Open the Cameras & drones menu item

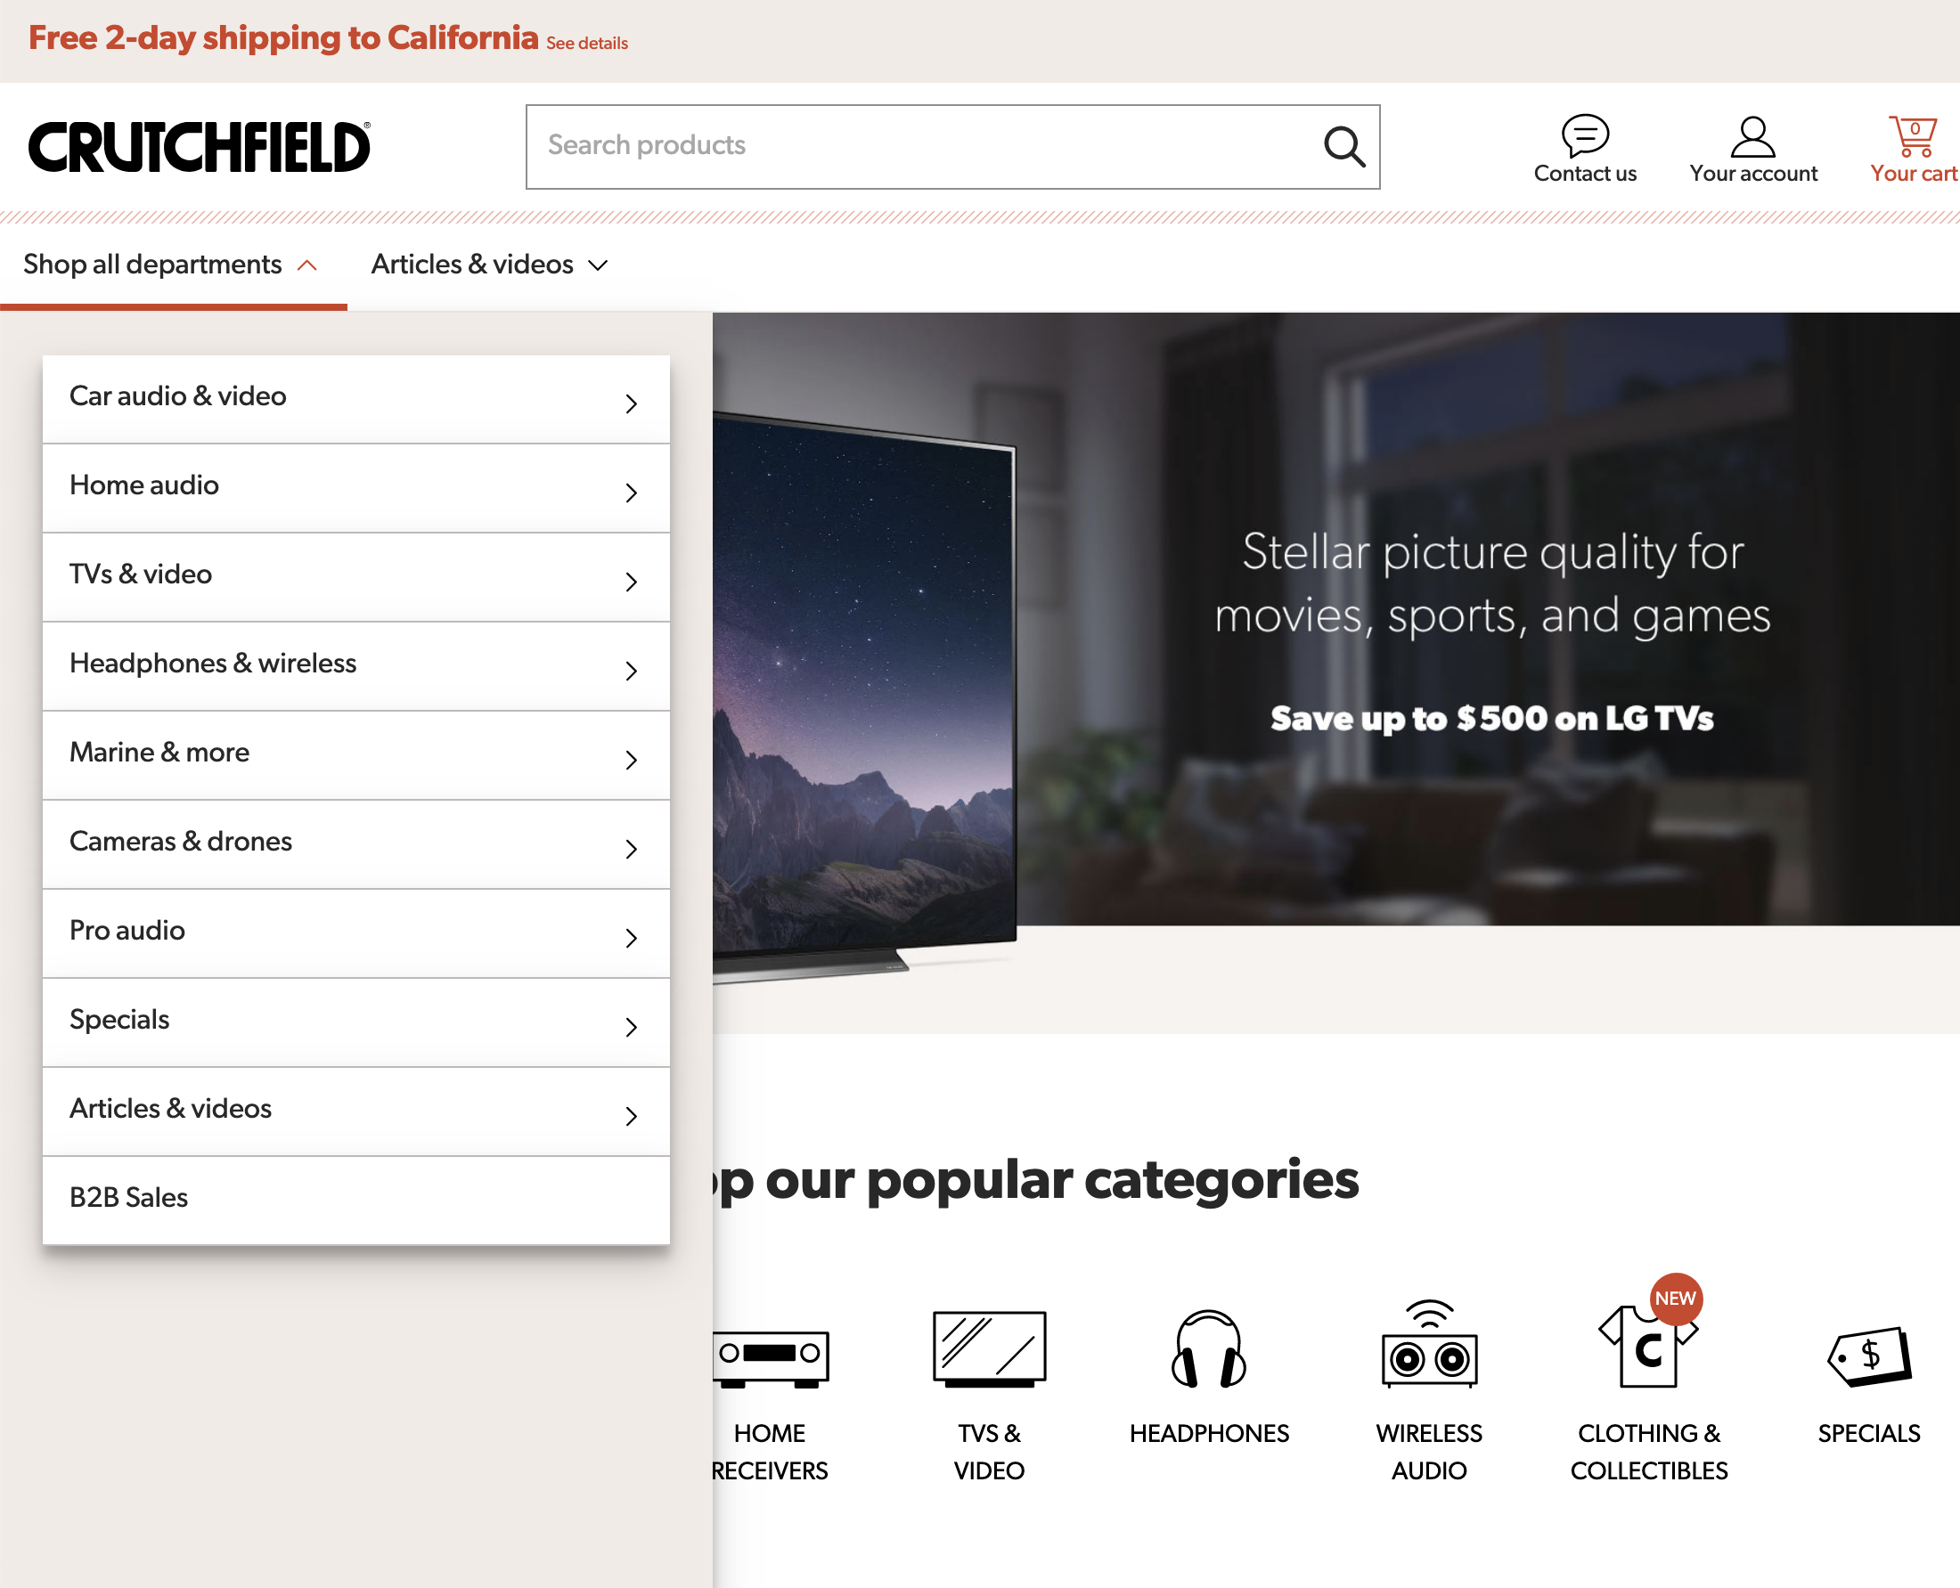tap(355, 842)
